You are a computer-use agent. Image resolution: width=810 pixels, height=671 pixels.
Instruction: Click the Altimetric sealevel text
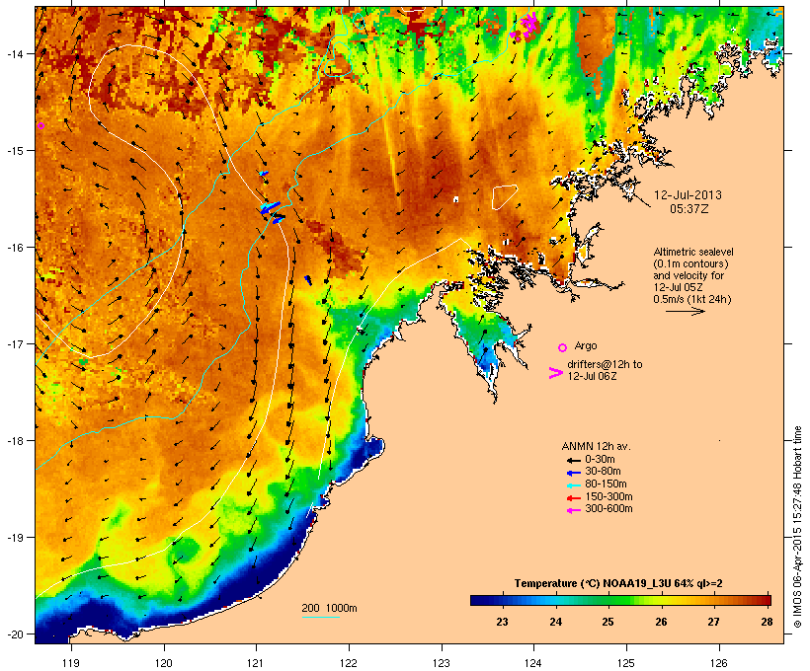pos(693,252)
